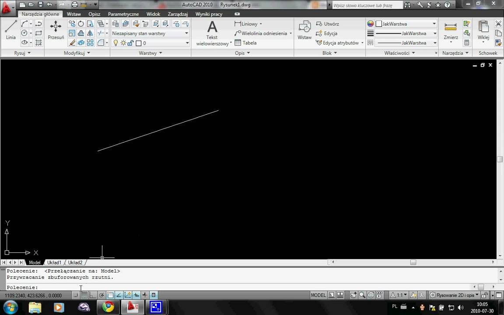Click the Utwórz block button
Screen dimensions: 504x315
point(328,24)
